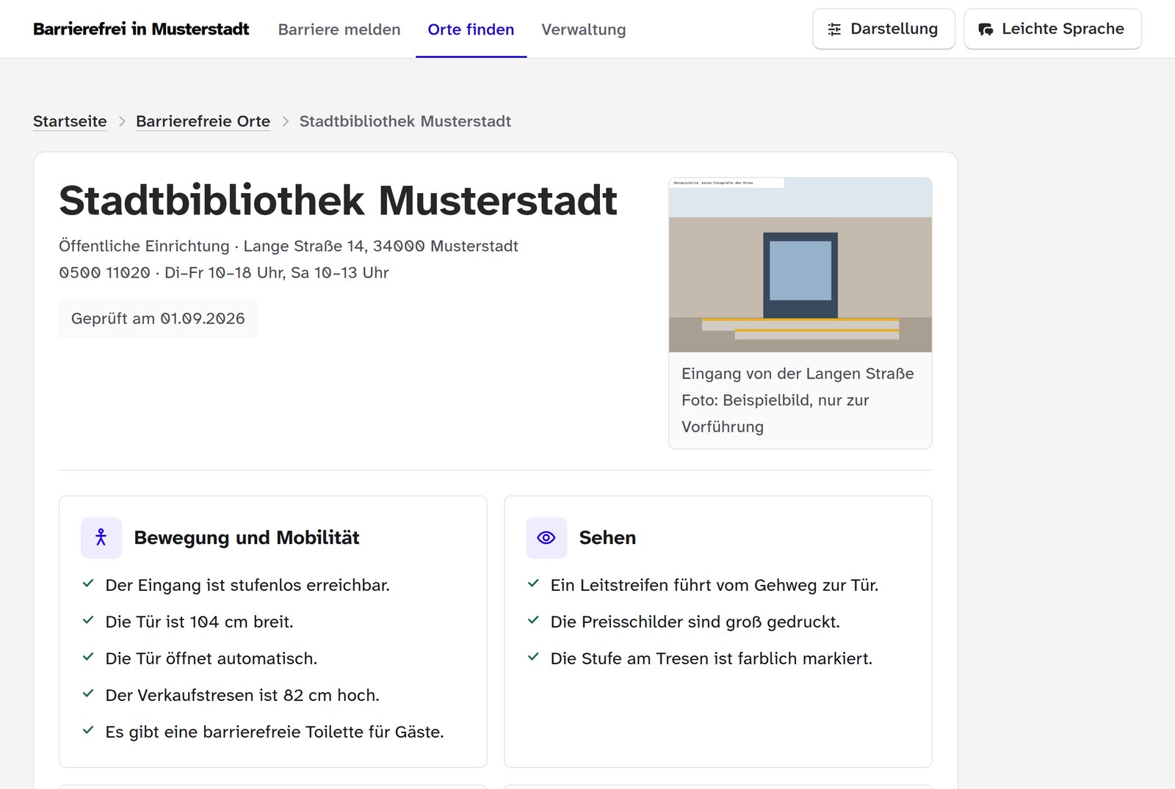Click the Bewegung und Mobilität heading
The width and height of the screenshot is (1175, 789).
tap(247, 538)
